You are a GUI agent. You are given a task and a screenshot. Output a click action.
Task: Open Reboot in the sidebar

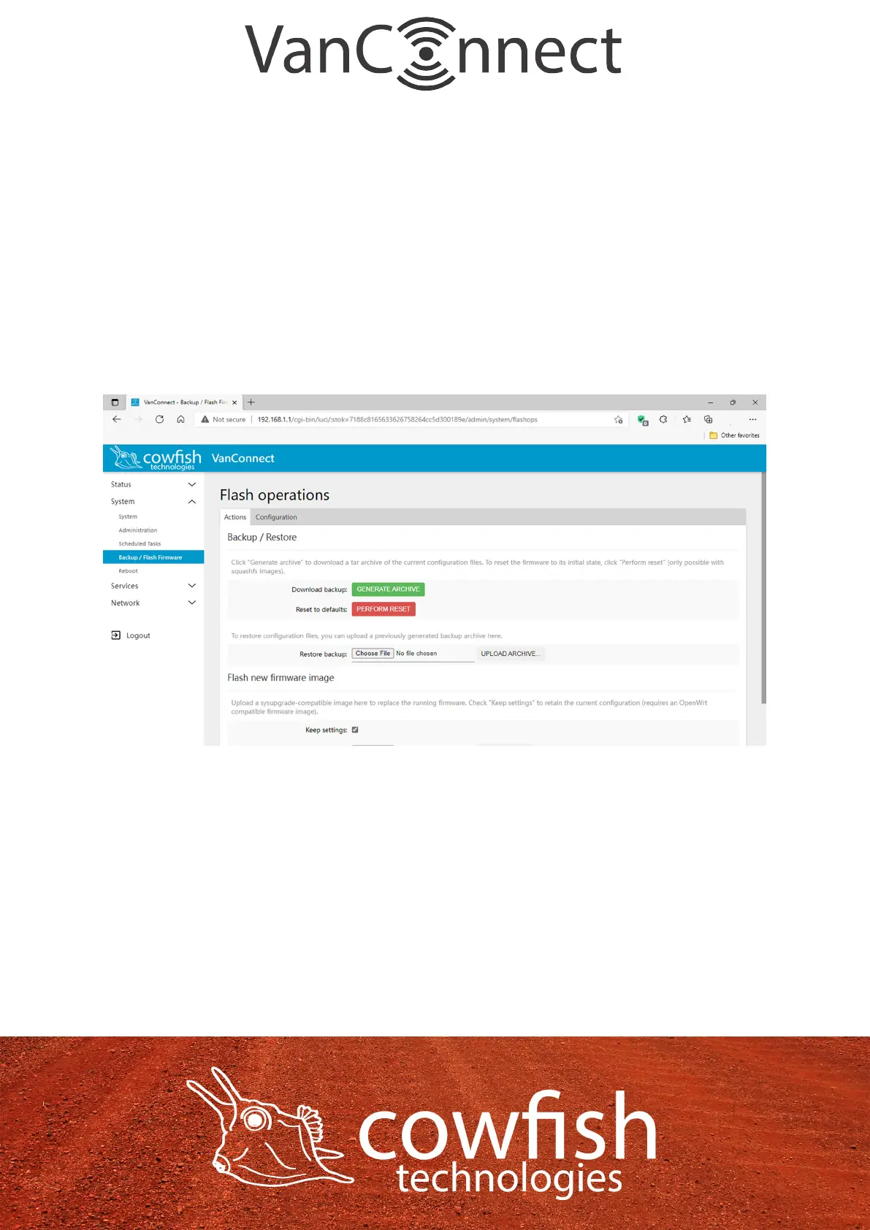tap(128, 571)
